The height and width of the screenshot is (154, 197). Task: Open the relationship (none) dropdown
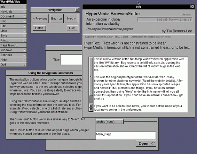pos(110,122)
